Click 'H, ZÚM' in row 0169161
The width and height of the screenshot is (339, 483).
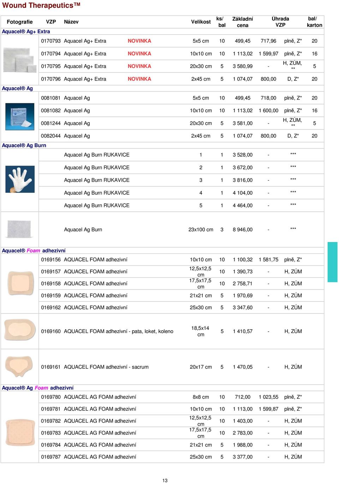(293, 367)
